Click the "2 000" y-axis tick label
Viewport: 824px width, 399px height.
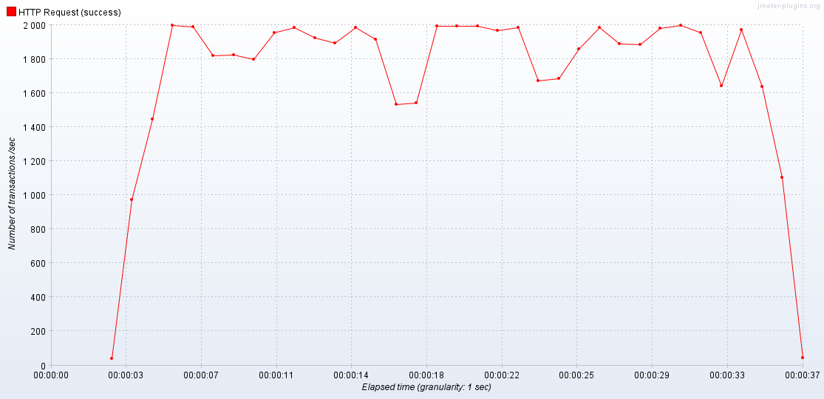pyautogui.click(x=35, y=25)
